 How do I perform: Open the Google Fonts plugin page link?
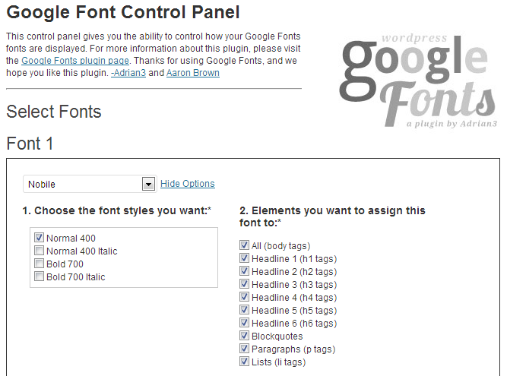click(x=75, y=61)
